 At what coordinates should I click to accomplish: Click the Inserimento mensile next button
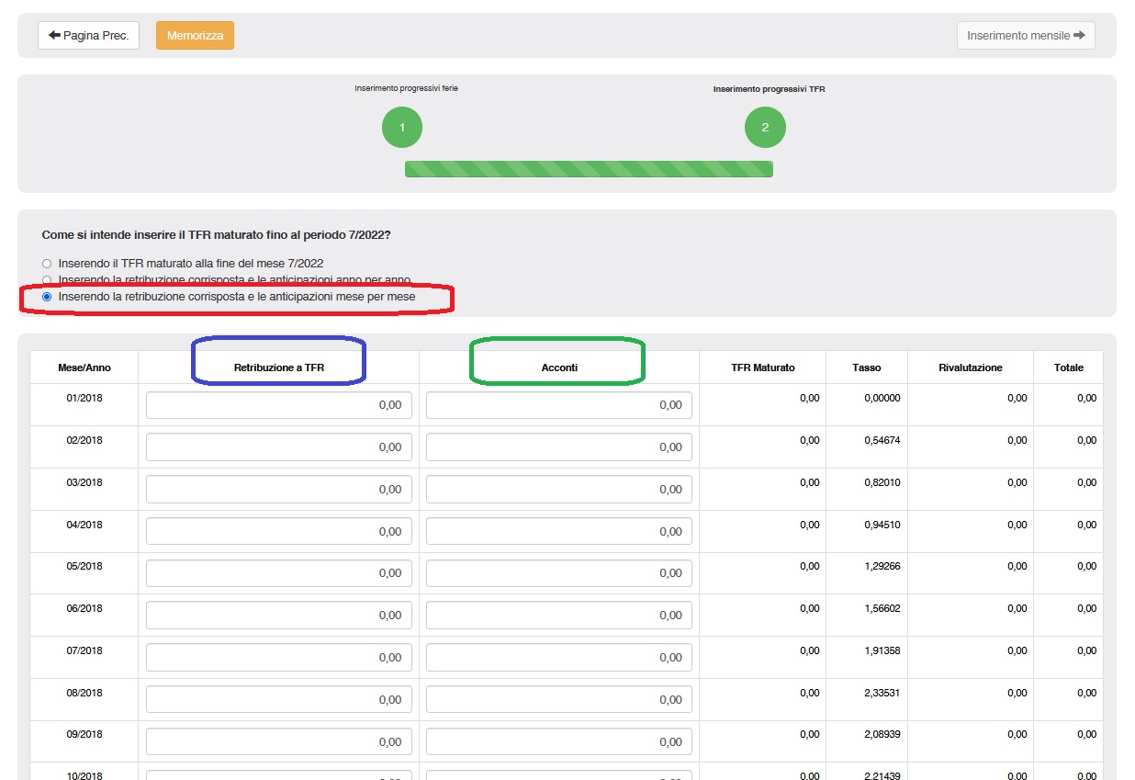(x=1025, y=36)
